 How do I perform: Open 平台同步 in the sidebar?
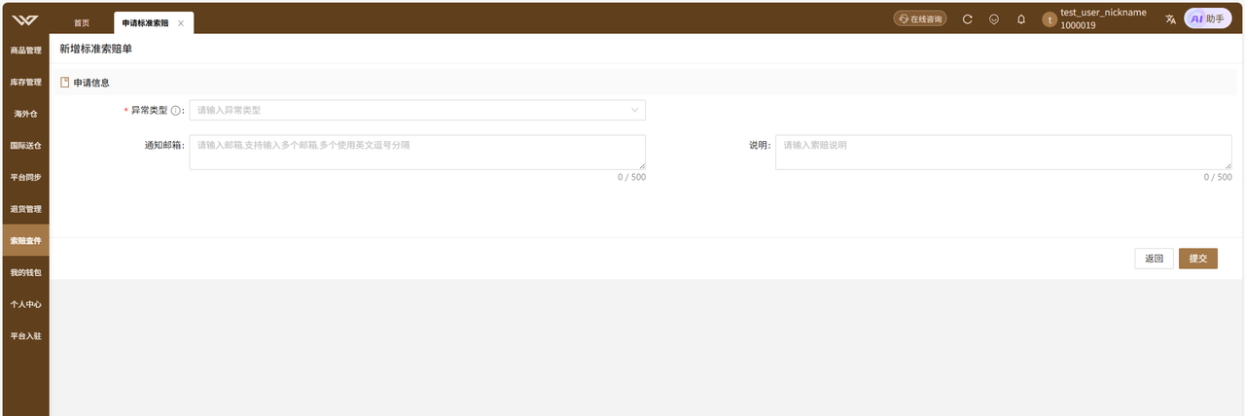coord(26,177)
